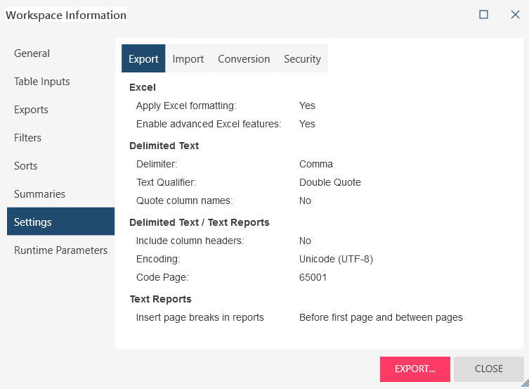Click the Workspace Information title text
Screen dimensions: 529x389
coord(67,15)
